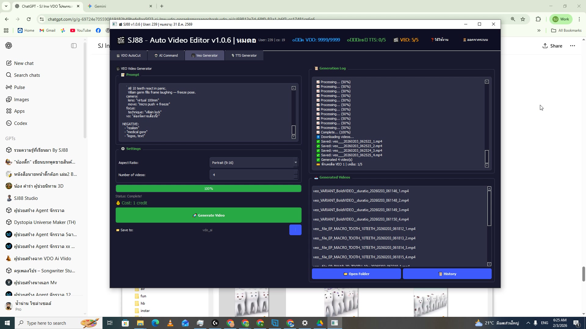Viewport: 586px width, 329px height.
Task: Start a New chat in ChatGPT sidebar
Action: pos(24,63)
